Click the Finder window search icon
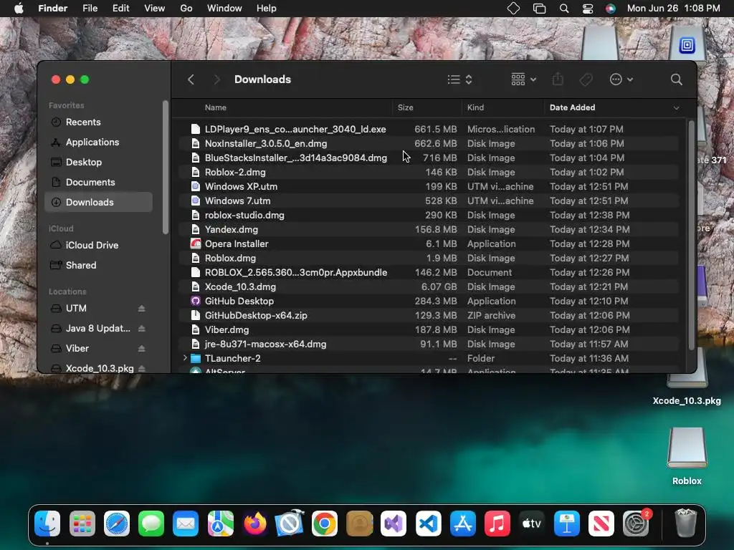Screen dimensions: 734x550 coord(676,79)
